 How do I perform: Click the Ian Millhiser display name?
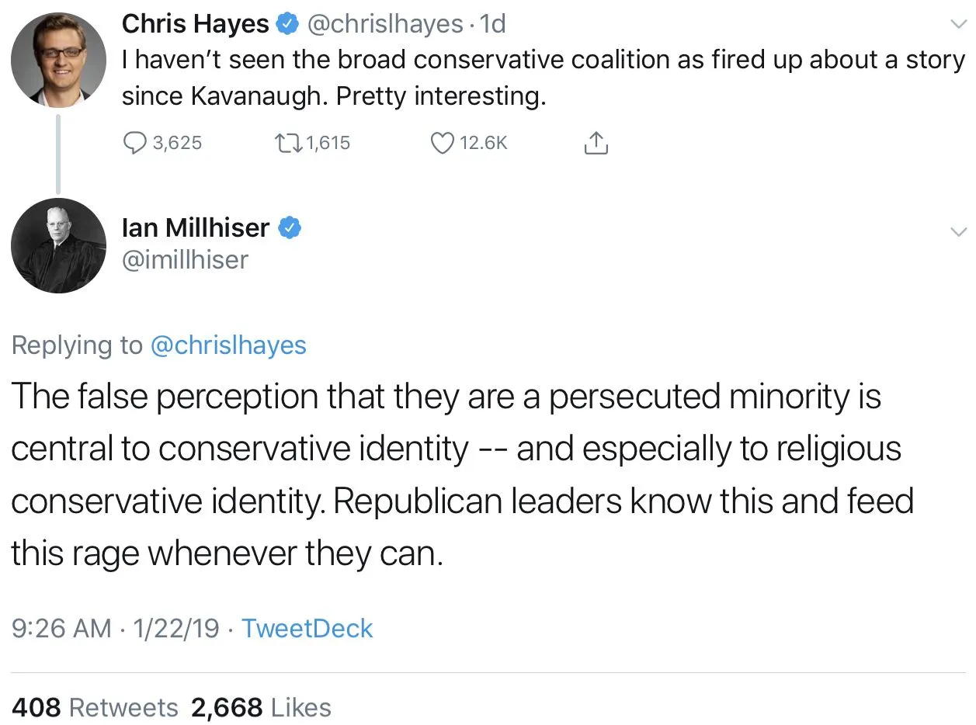[x=196, y=228]
